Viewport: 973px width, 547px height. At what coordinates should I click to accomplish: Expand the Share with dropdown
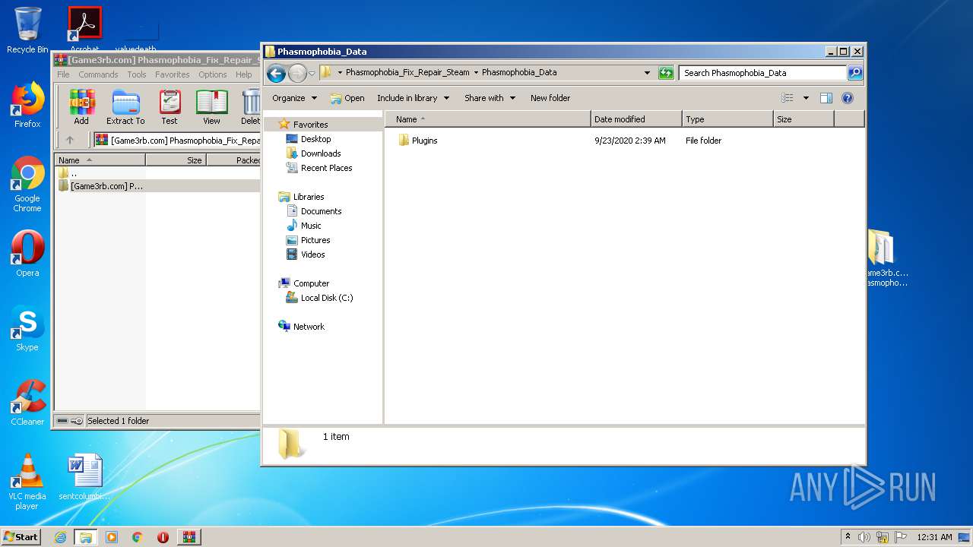pos(490,98)
